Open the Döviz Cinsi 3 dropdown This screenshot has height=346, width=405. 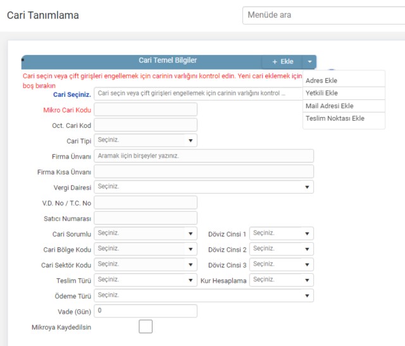click(x=282, y=264)
